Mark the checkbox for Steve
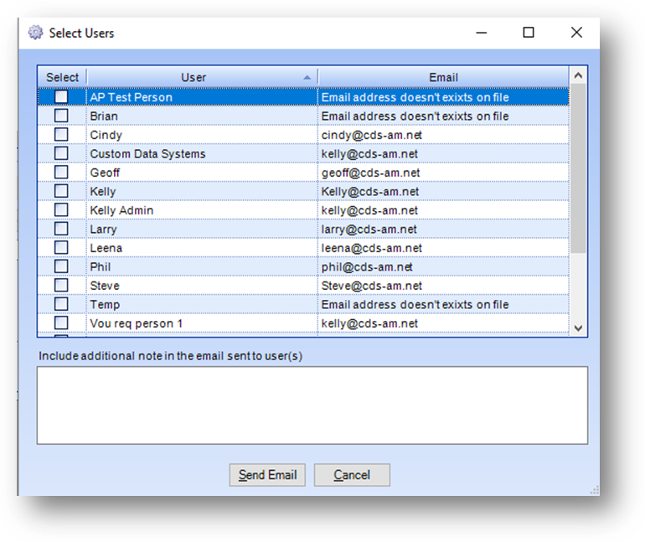 click(x=61, y=286)
